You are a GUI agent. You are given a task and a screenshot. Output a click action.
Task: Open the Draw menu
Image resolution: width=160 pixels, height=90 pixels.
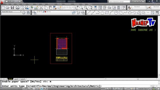pyautogui.click(x=43, y=4)
